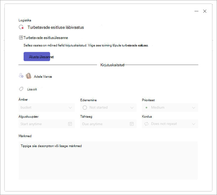Click the repeat arrows icon in Kordus
Image resolution: width=217 pixels, height=195 pixels.
tap(146, 124)
